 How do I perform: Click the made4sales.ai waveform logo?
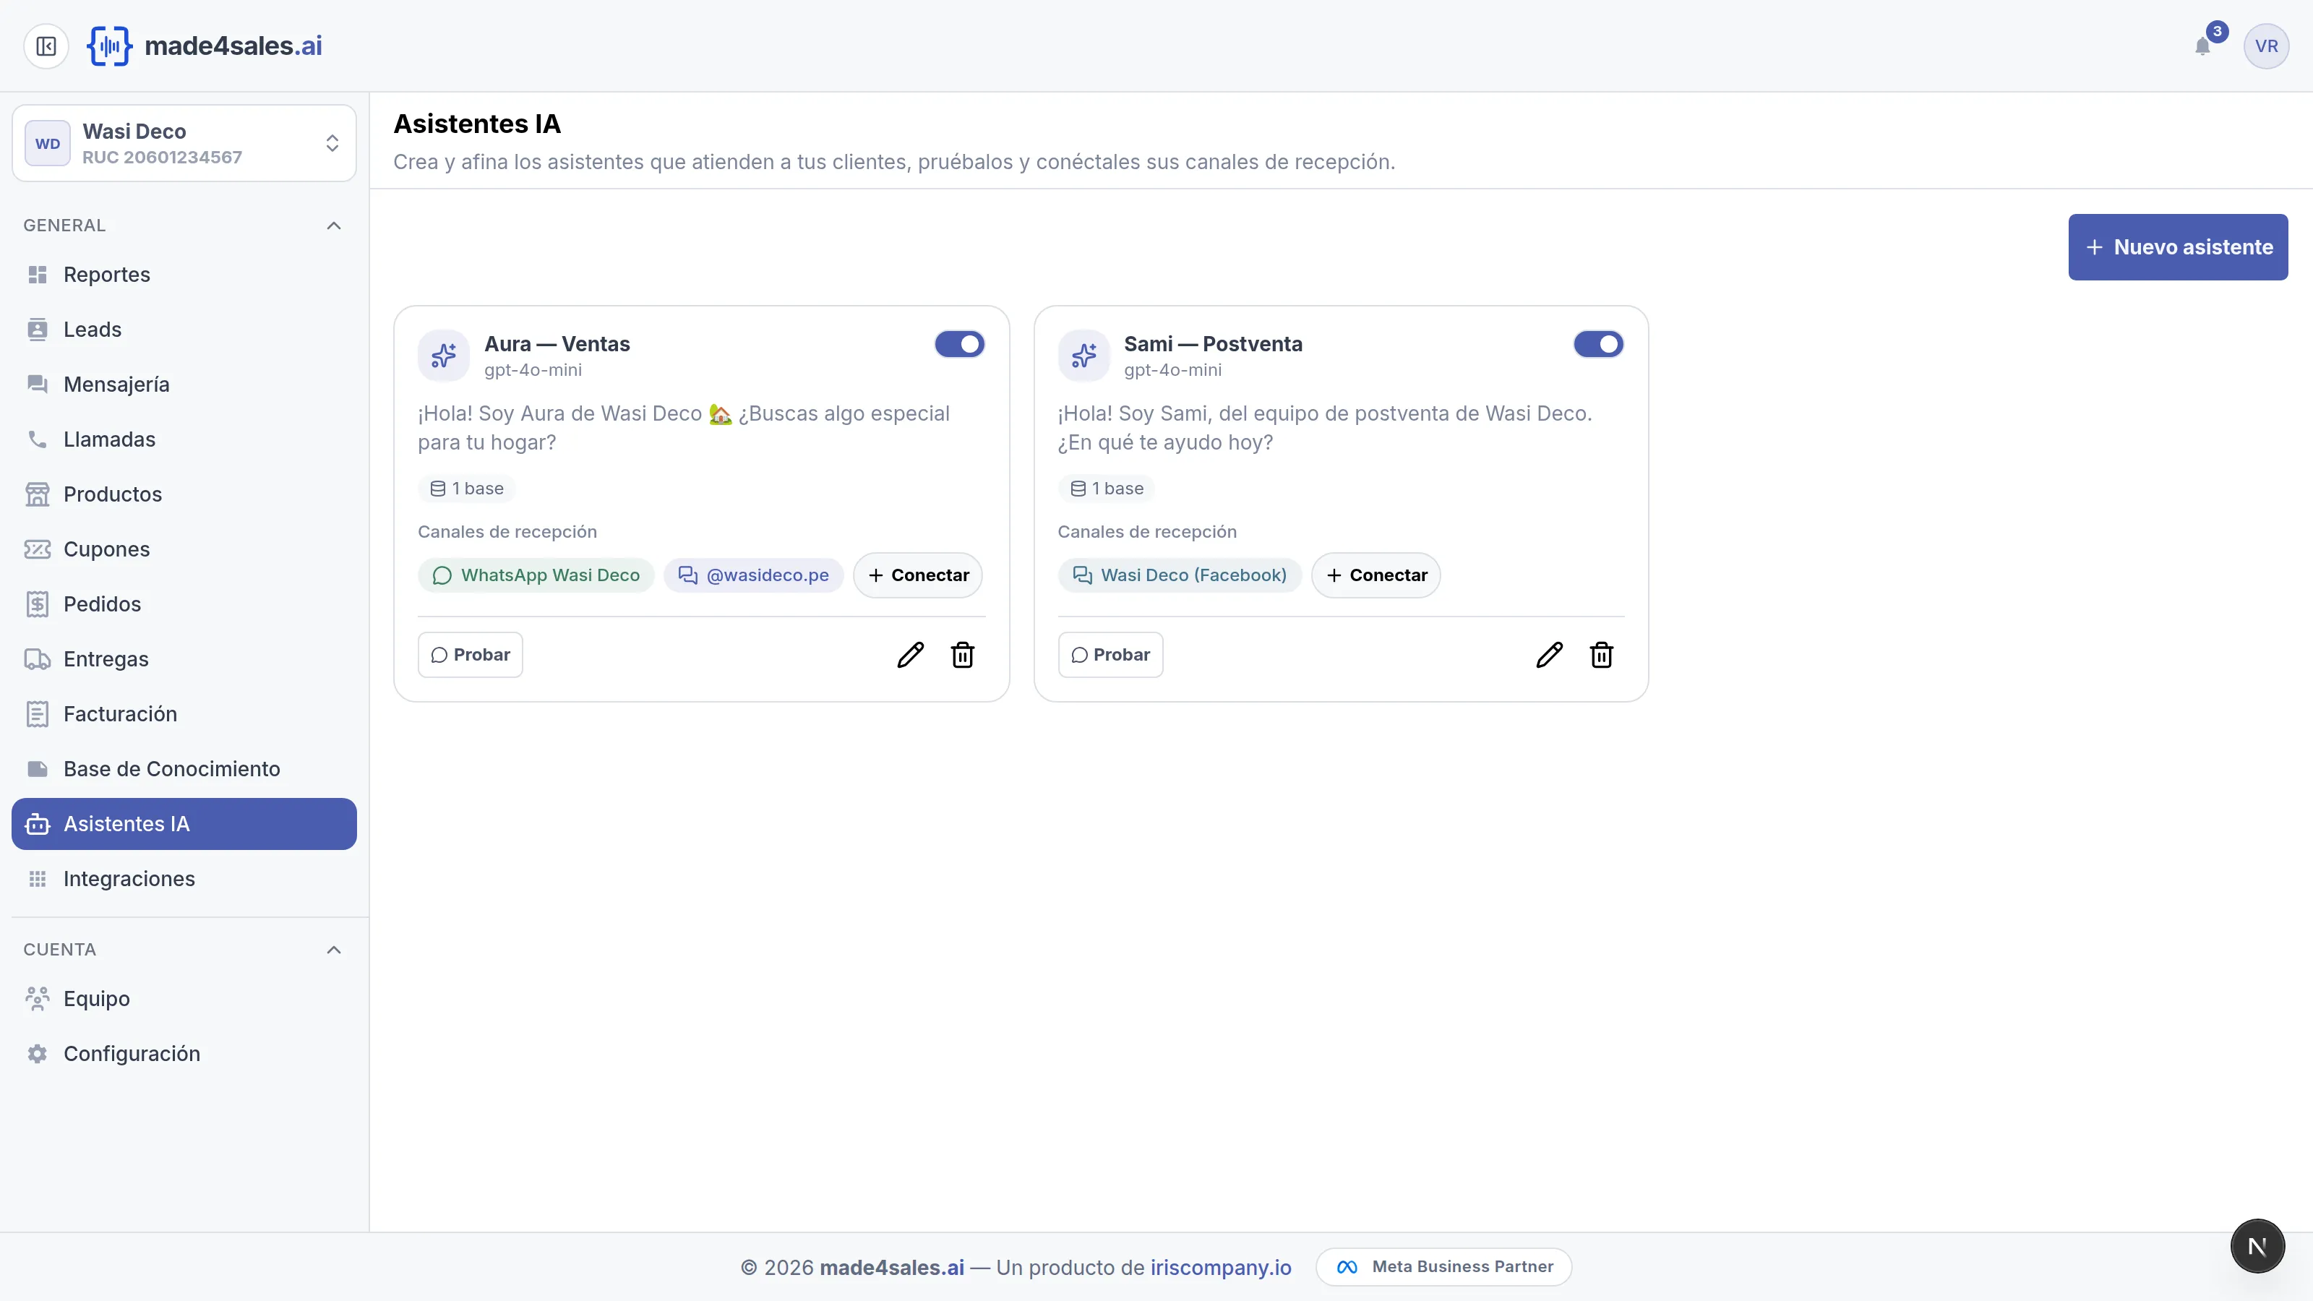click(110, 46)
